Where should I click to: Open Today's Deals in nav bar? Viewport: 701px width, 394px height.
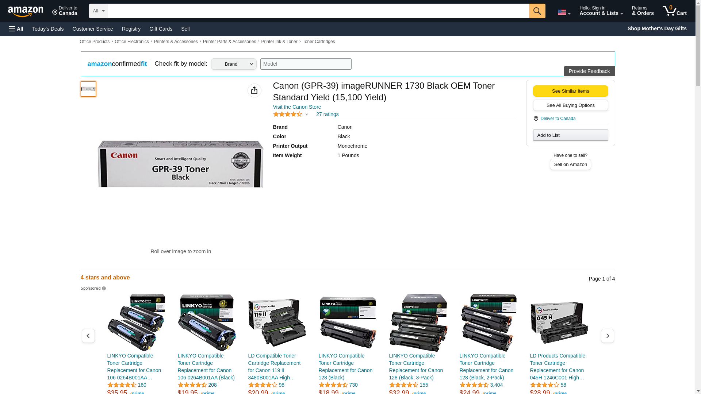48,29
